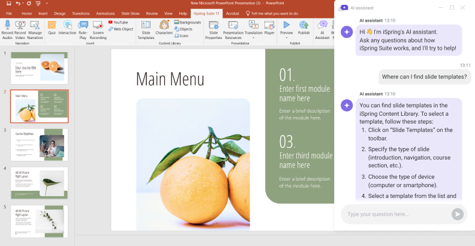The height and width of the screenshot is (246, 475).
Task: Click the purple sparkle avatar beside greeting
Action: (x=347, y=32)
